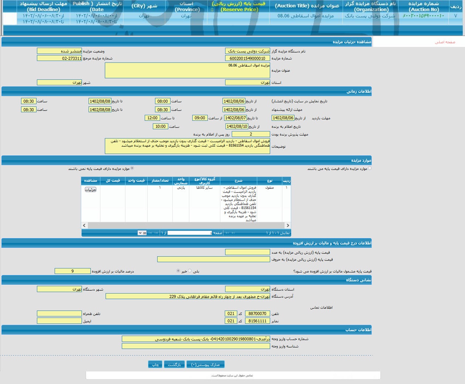Click the sort arrows beside Reserve Price header

pos(212,10)
